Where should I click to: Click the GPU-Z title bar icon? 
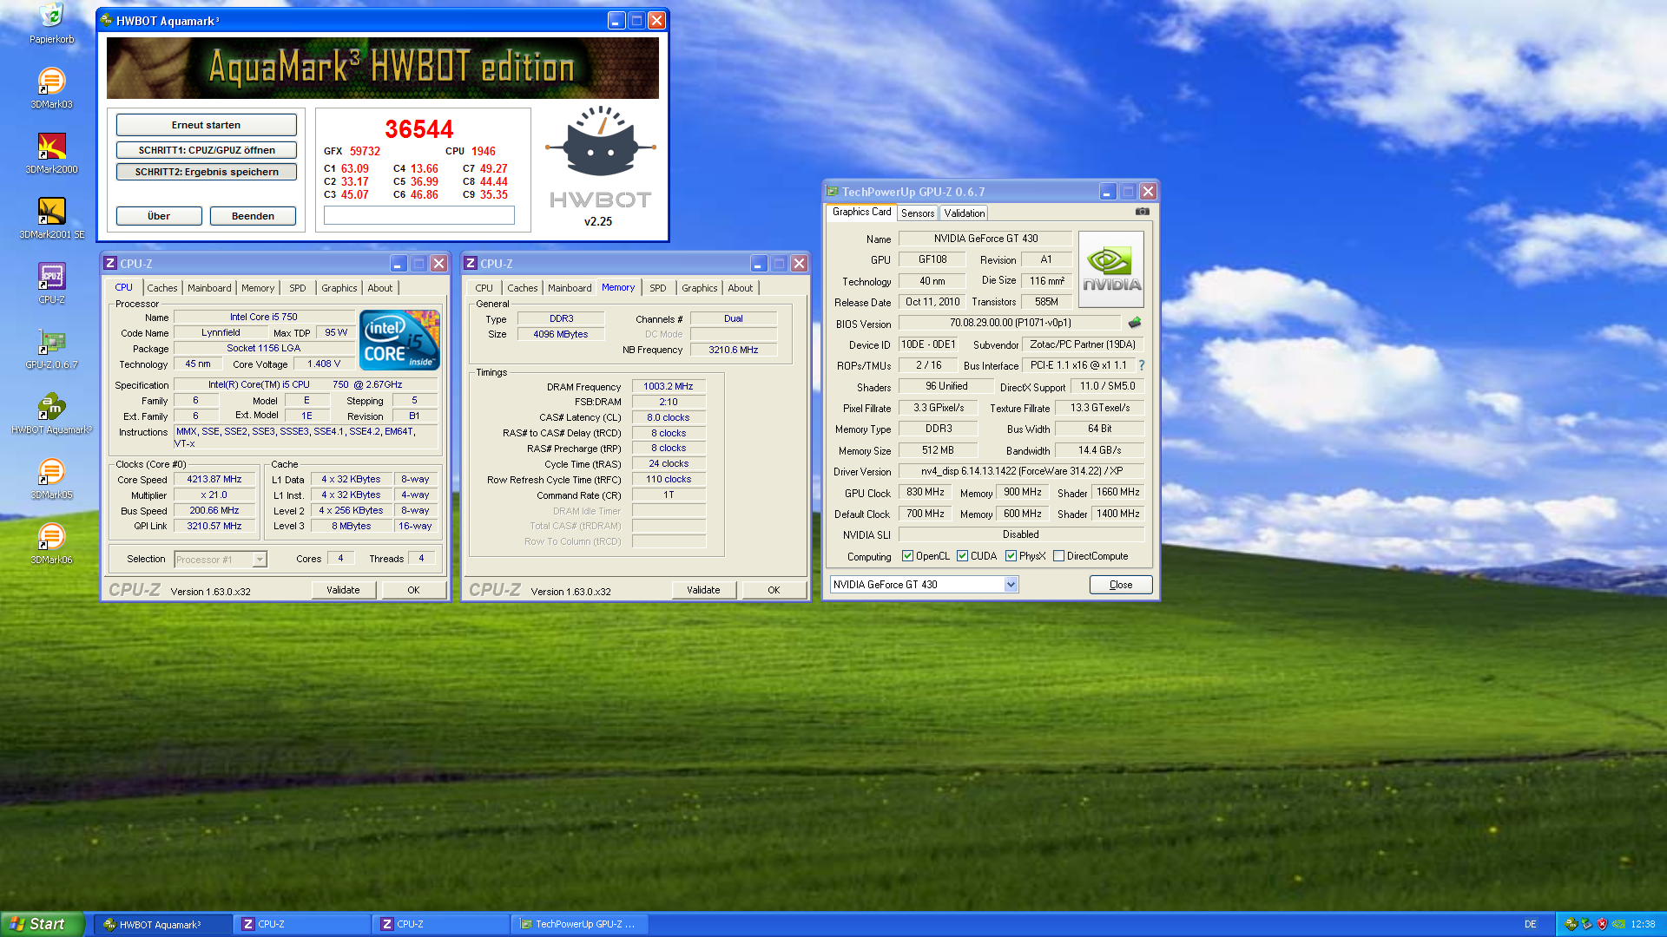[833, 192]
